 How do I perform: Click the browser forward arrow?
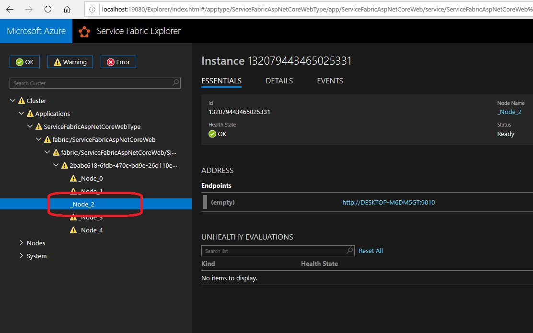tap(29, 9)
